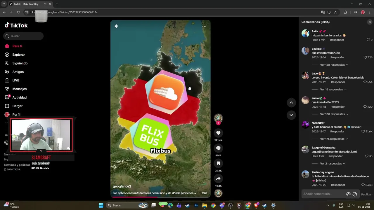Bookmark the video via the favorites icon
The width and height of the screenshot is (374, 210).
pyautogui.click(x=218, y=163)
